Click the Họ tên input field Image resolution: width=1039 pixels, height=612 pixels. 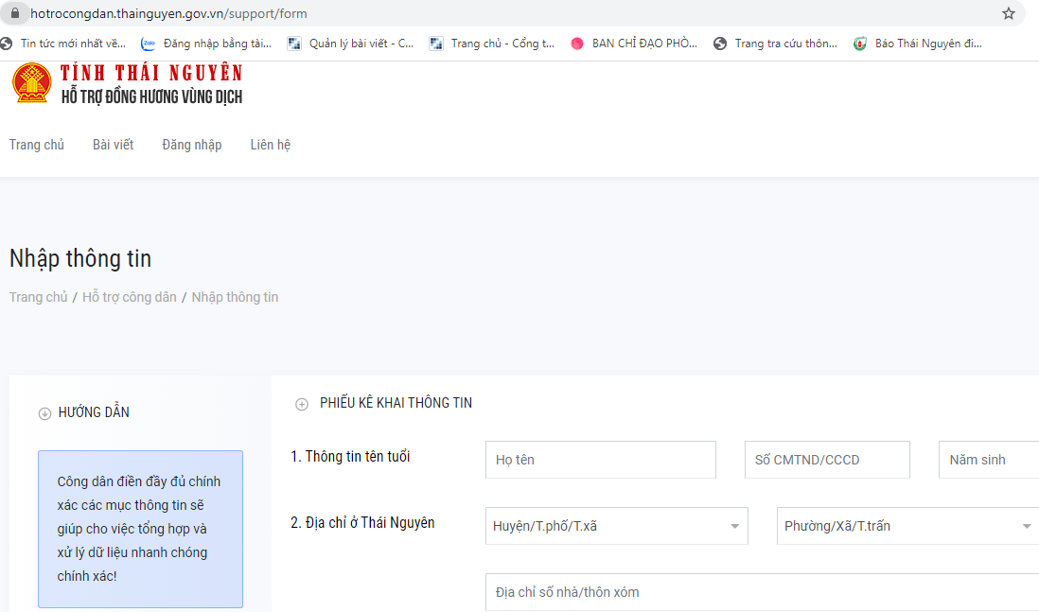(x=600, y=460)
